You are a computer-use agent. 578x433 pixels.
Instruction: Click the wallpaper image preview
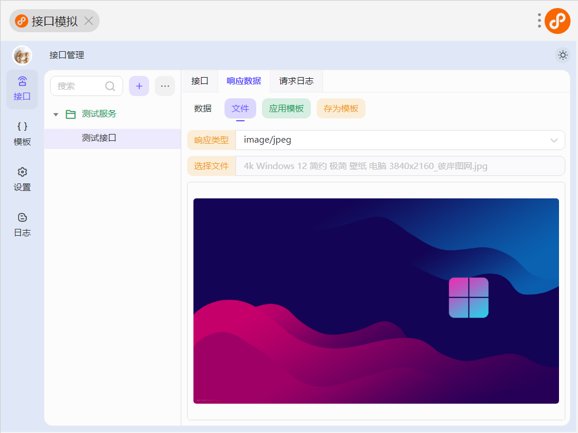click(376, 301)
